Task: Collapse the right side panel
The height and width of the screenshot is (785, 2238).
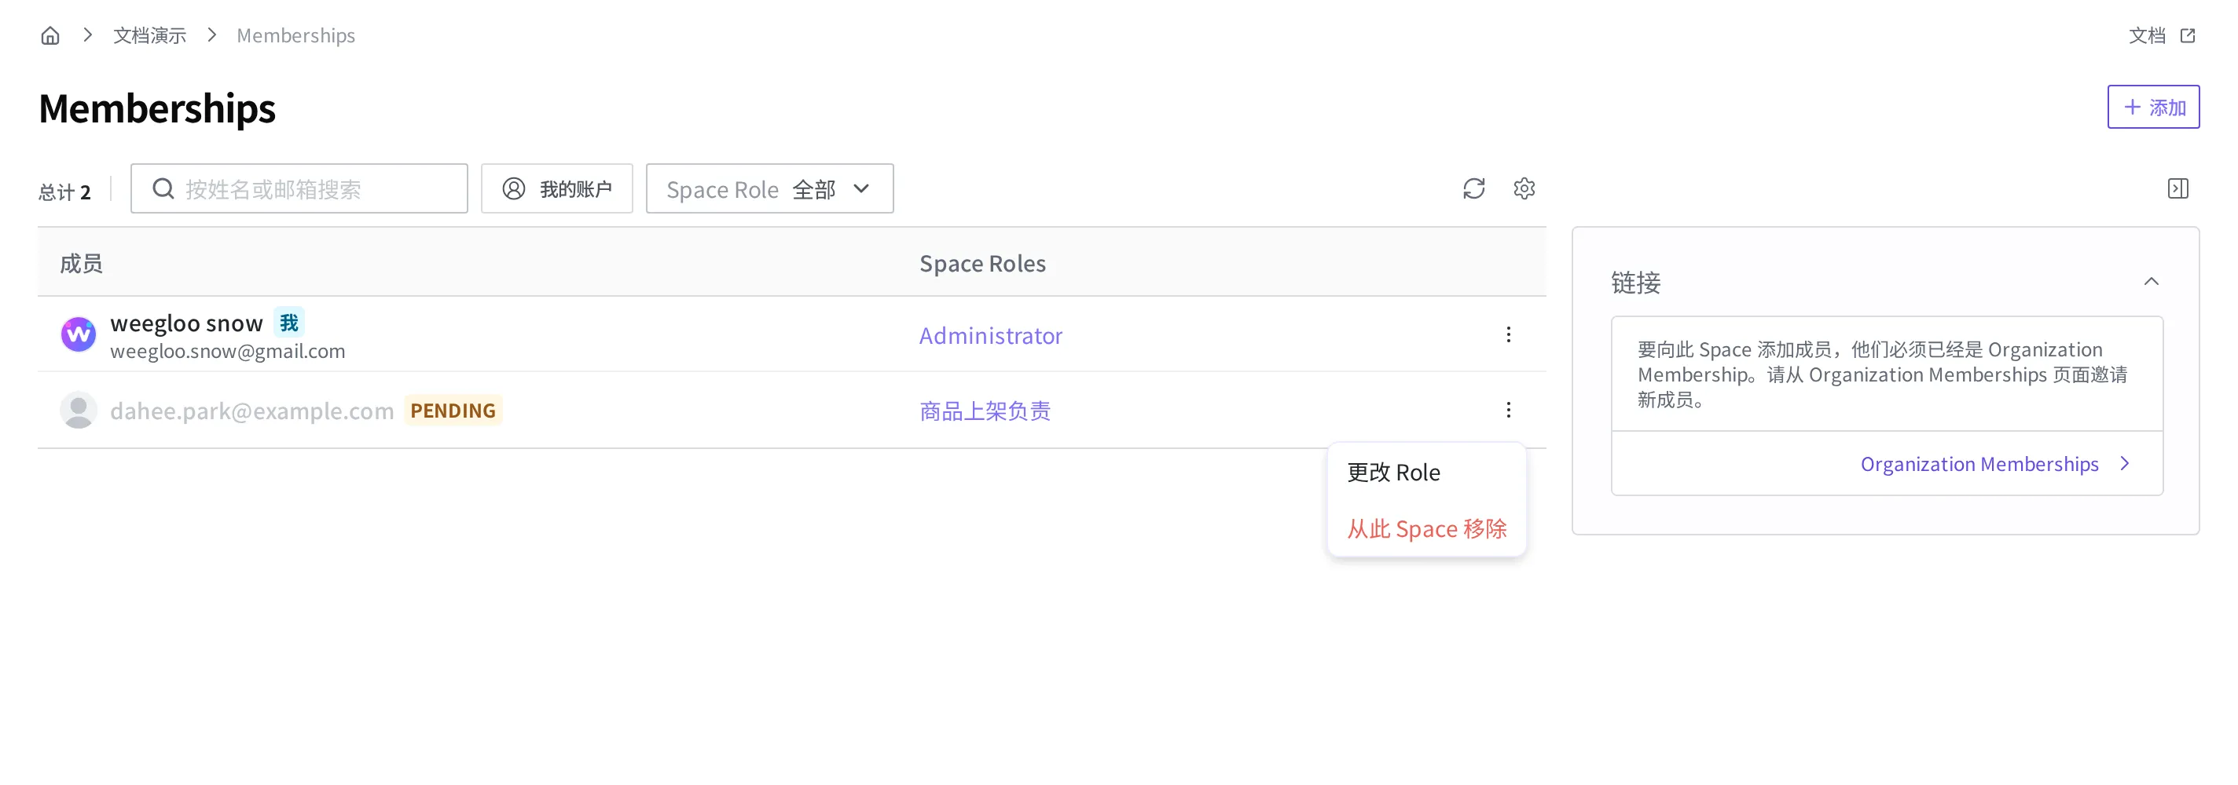Action: (x=2177, y=188)
